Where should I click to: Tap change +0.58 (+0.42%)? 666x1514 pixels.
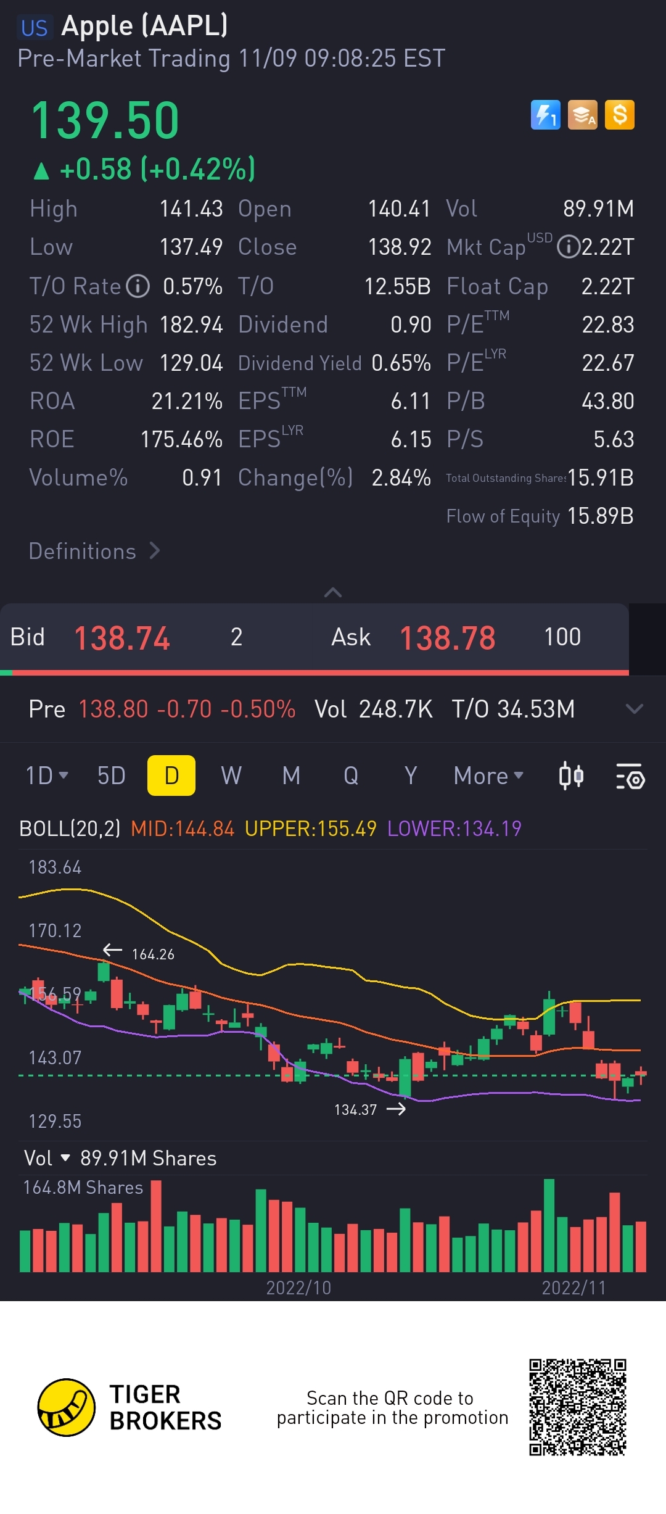(x=145, y=169)
